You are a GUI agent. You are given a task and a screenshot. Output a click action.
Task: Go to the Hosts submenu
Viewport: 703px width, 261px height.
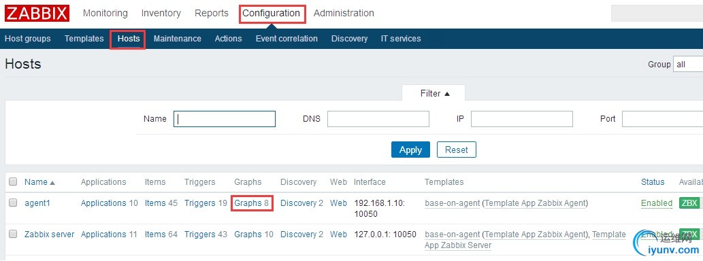coord(129,39)
